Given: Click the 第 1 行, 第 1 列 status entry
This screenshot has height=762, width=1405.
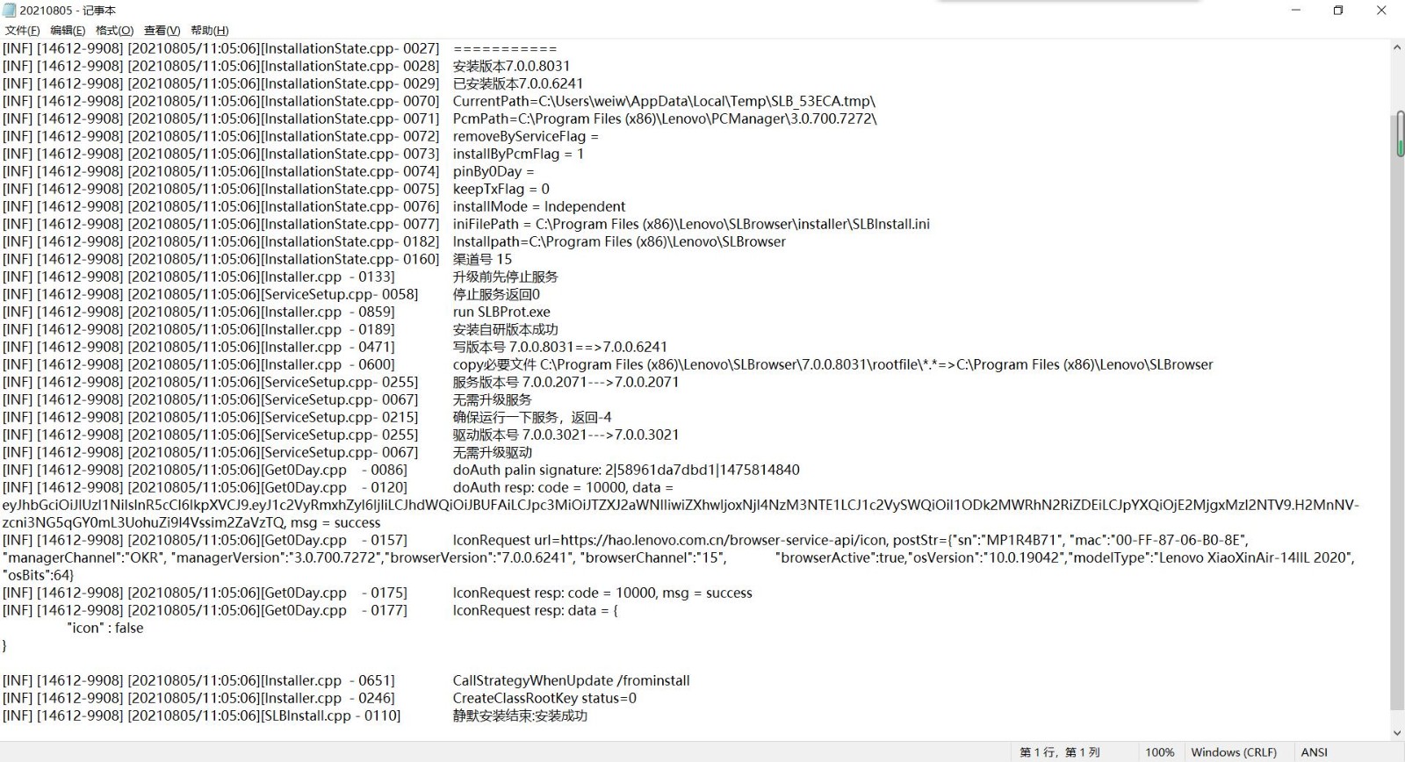Looking at the screenshot, I should click(x=1059, y=752).
